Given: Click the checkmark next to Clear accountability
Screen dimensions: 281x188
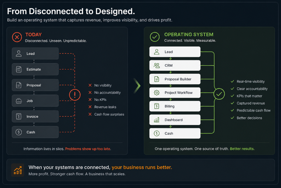Looking at the screenshot, I should point(232,89).
